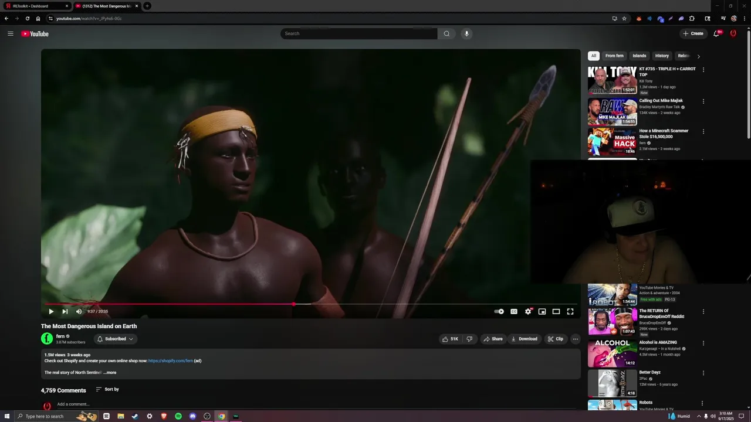Select the Islands filter chip
The height and width of the screenshot is (422, 751).
pos(640,56)
